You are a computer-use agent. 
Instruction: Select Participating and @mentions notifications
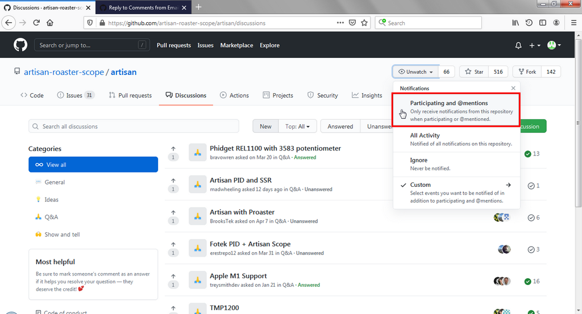click(456, 111)
